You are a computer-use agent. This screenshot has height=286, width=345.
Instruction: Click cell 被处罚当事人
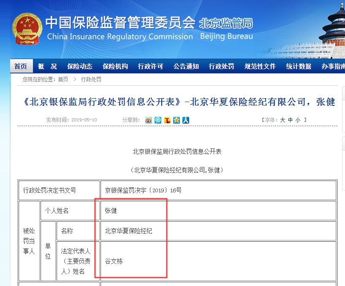pos(29,241)
